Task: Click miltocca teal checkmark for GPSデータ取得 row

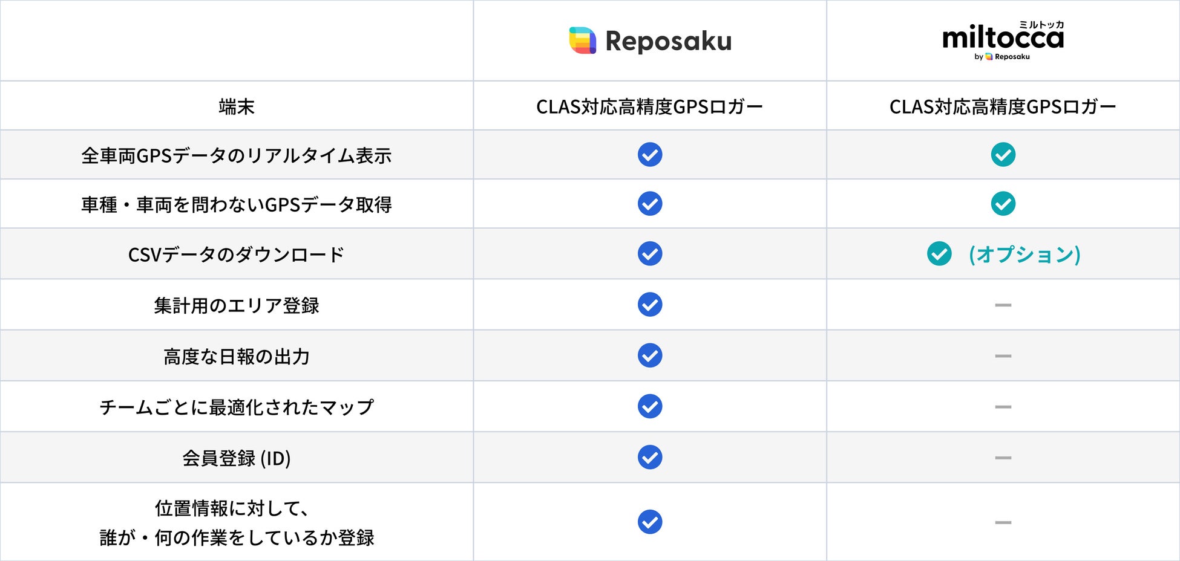Action: pyautogui.click(x=1003, y=204)
